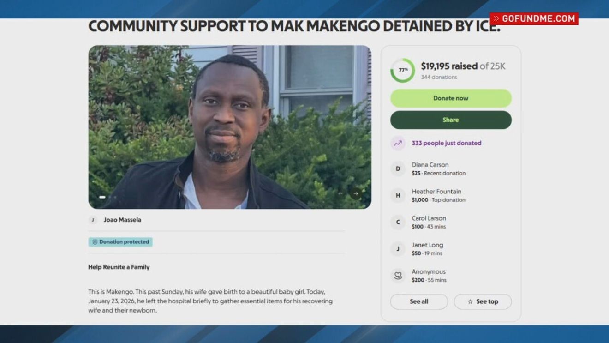Click Diana Carson's D avatar icon
The width and height of the screenshot is (609, 343).
tap(398, 168)
